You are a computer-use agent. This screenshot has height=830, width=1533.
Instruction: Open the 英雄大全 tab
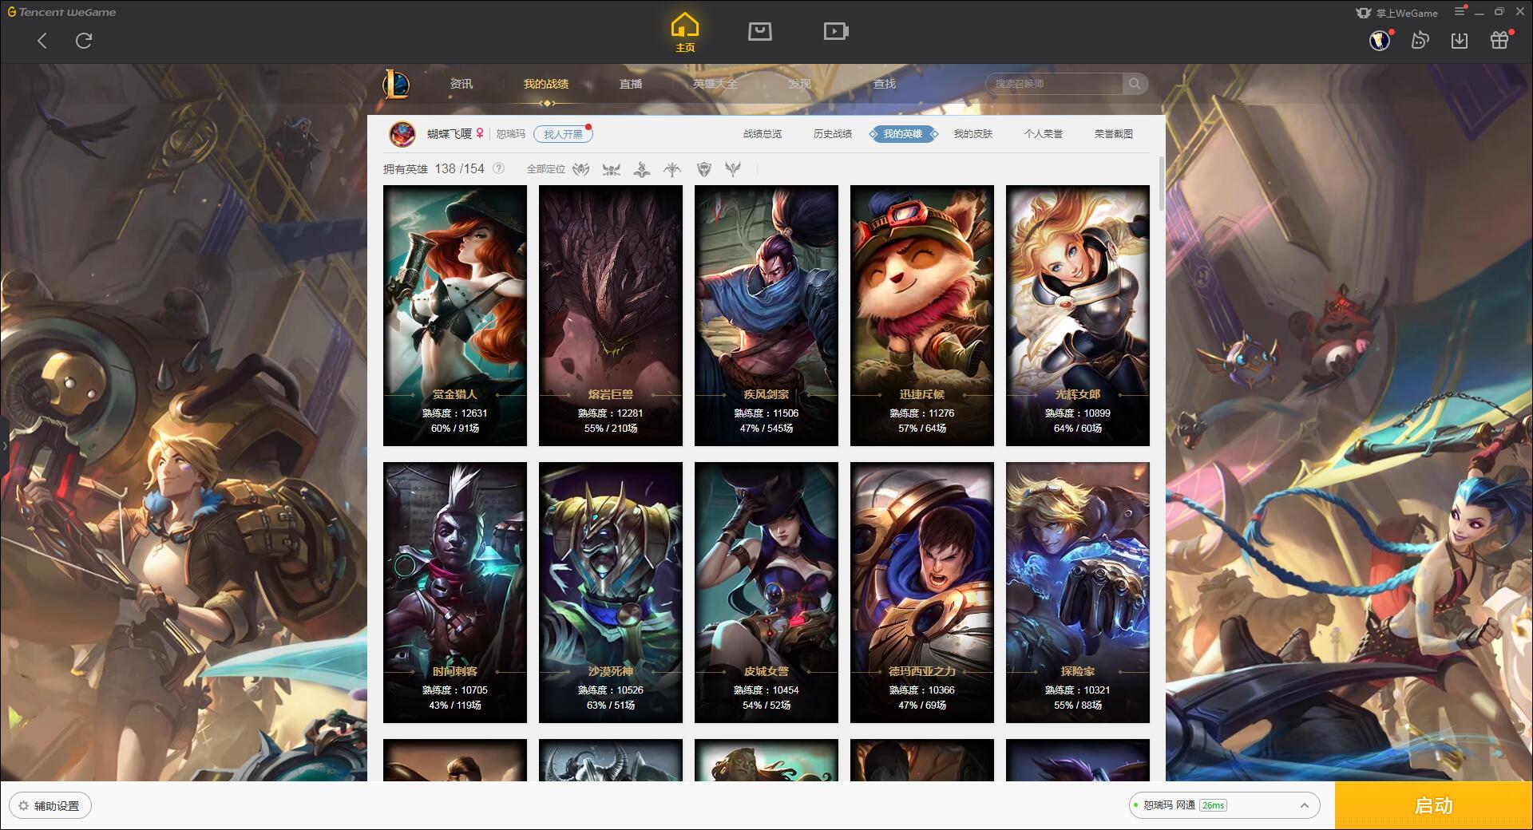pos(715,84)
